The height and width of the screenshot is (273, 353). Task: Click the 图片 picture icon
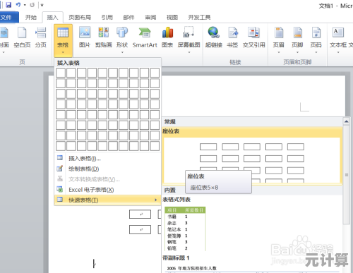(x=85, y=32)
